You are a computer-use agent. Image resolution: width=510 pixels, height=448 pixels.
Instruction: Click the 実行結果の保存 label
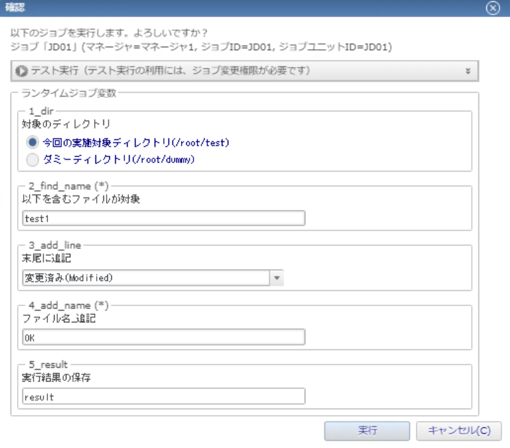tap(57, 378)
